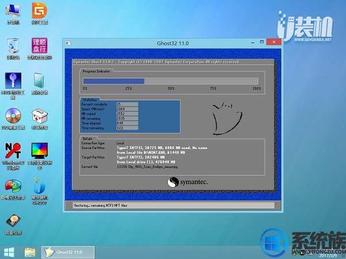Open the blue key HASH tool icon

13,81
